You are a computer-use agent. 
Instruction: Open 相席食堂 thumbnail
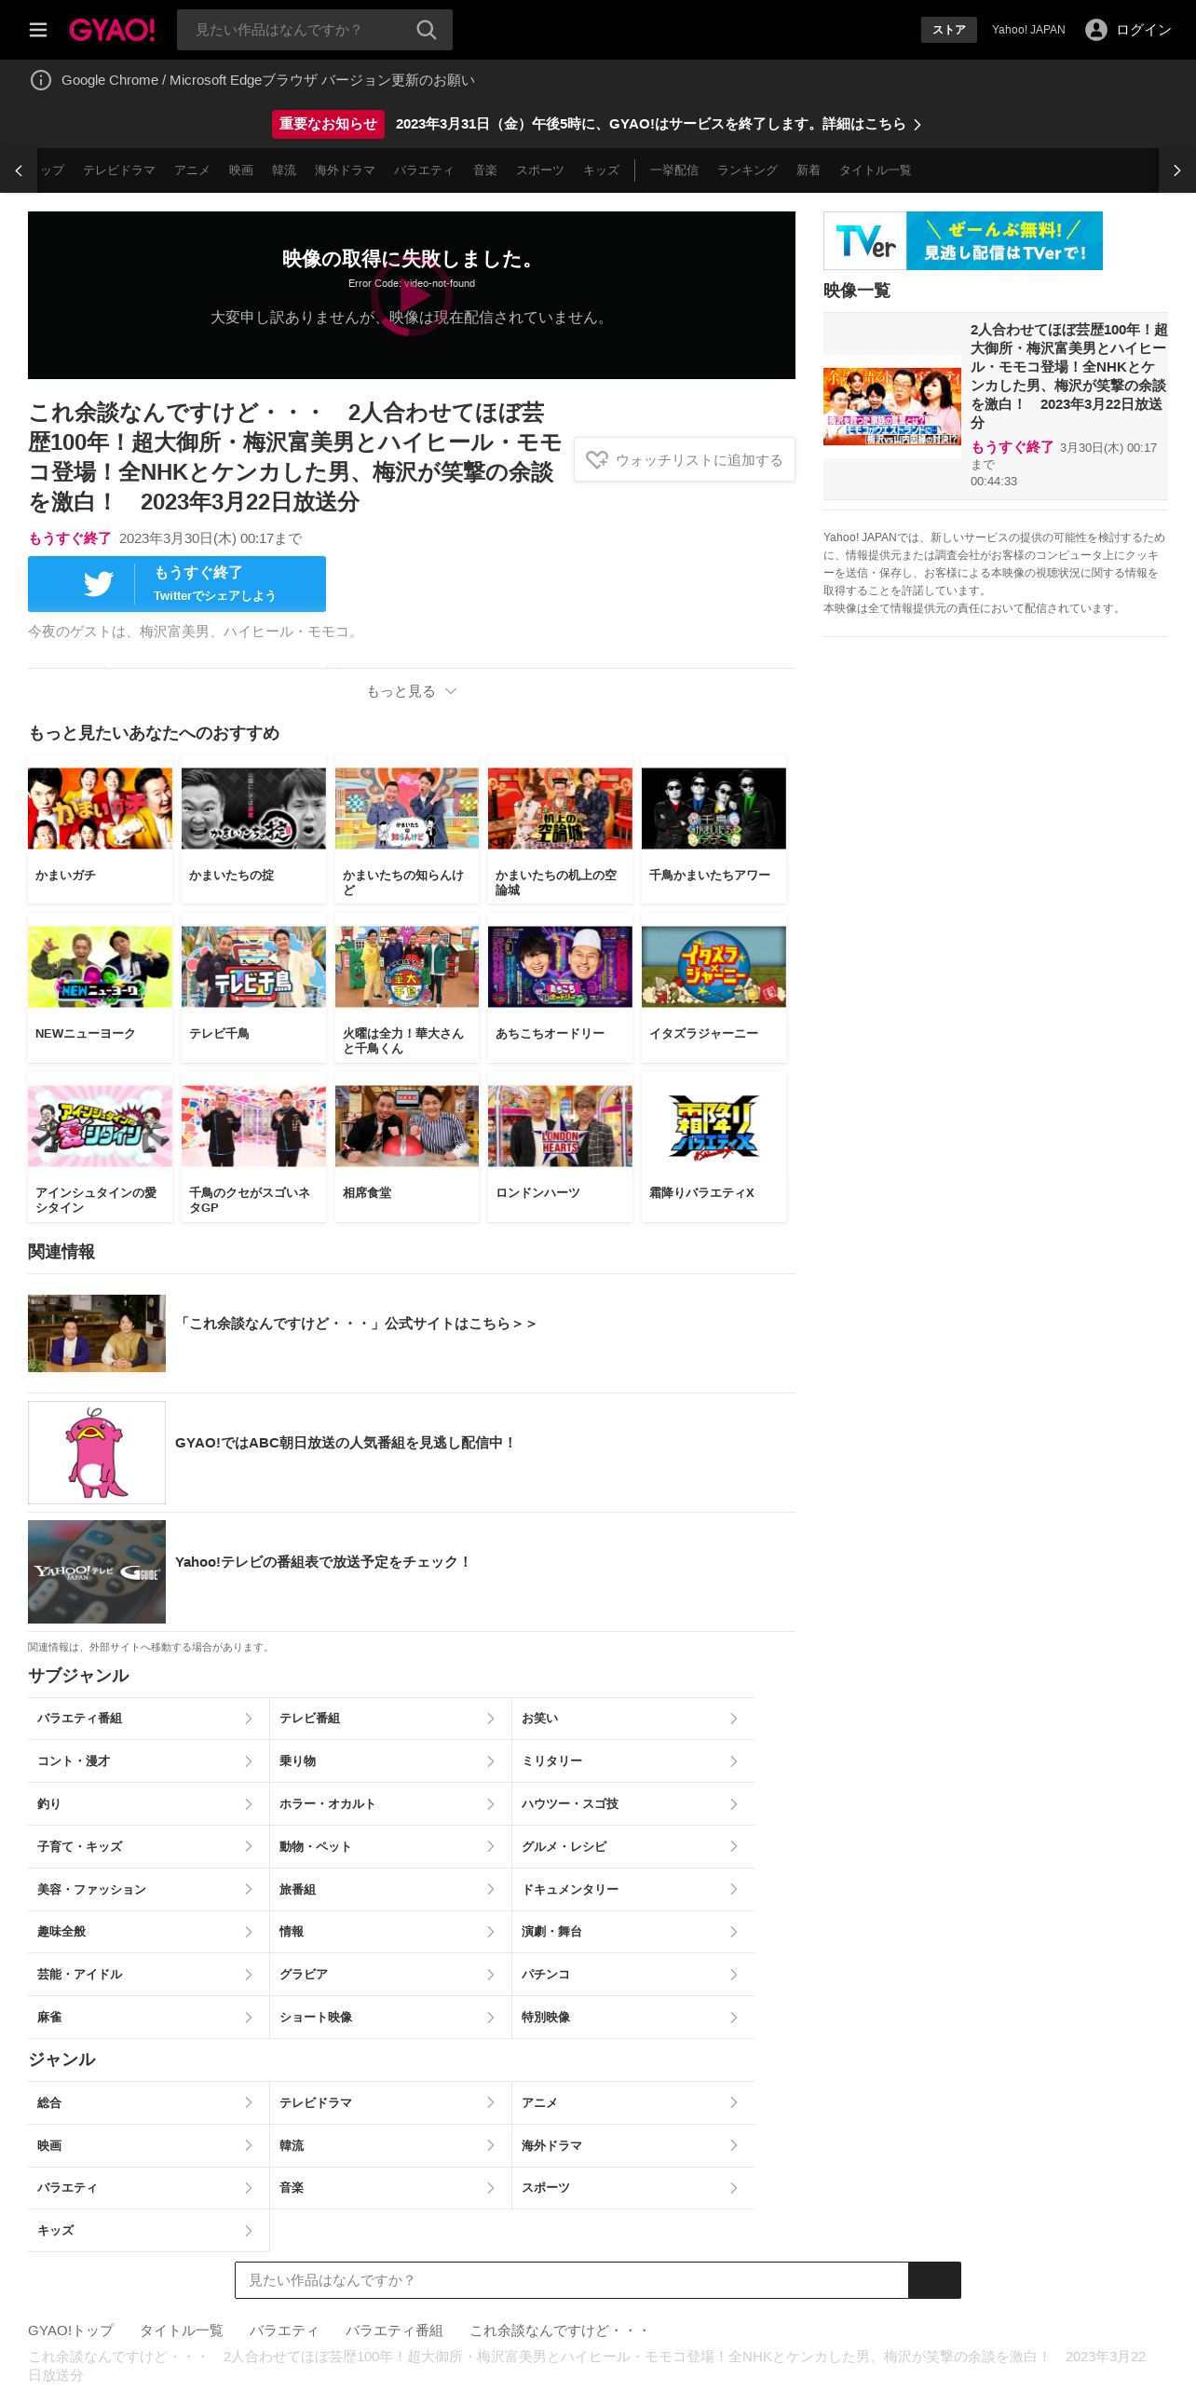point(407,1126)
